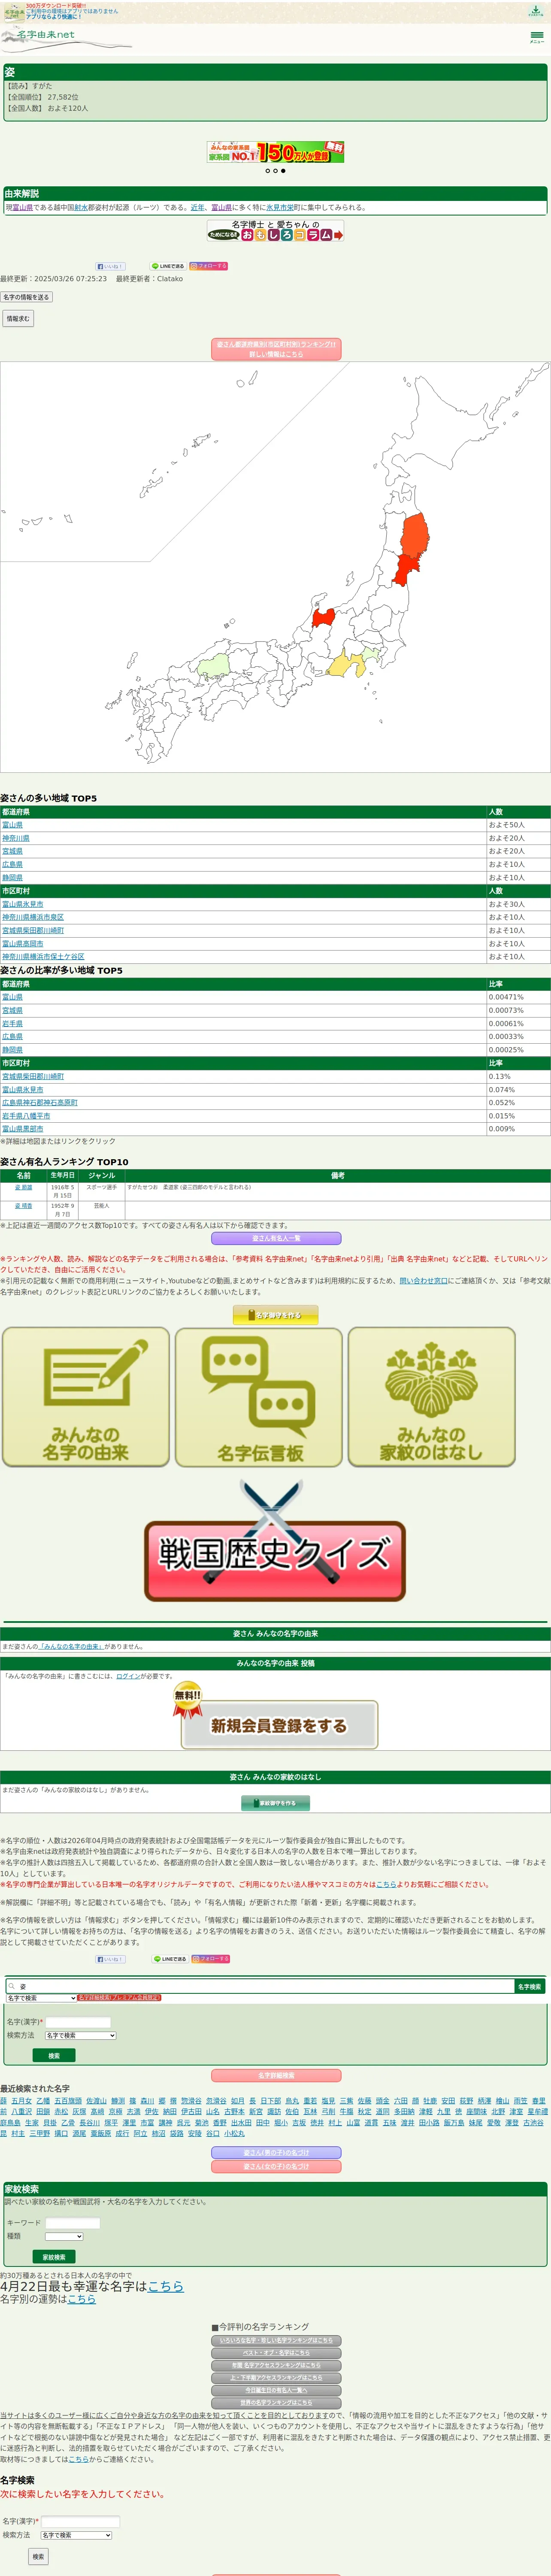Open the おもしろコラム banner
The height and width of the screenshot is (2576, 551).
click(275, 231)
